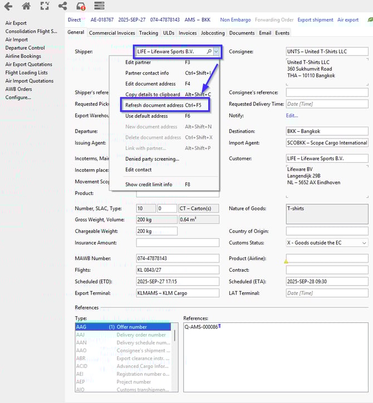Go to the Home icon
The image size is (373, 403).
click(26, 6)
